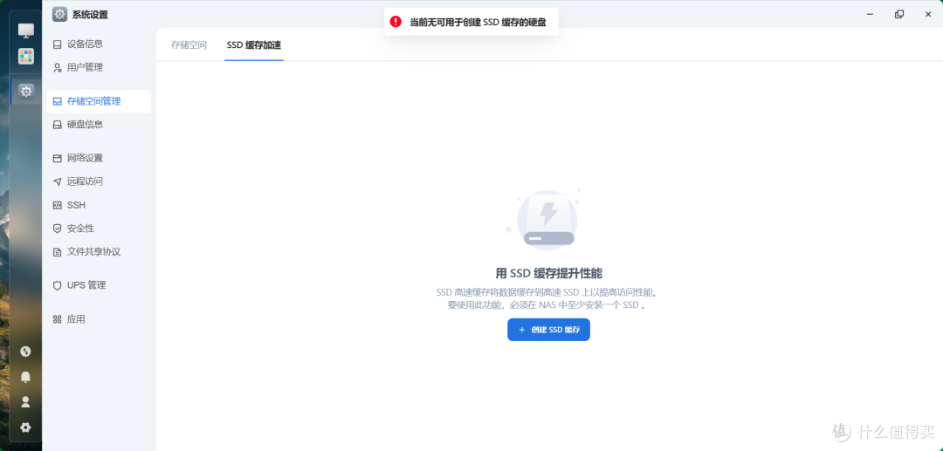Open the SSH settings page

(99, 205)
